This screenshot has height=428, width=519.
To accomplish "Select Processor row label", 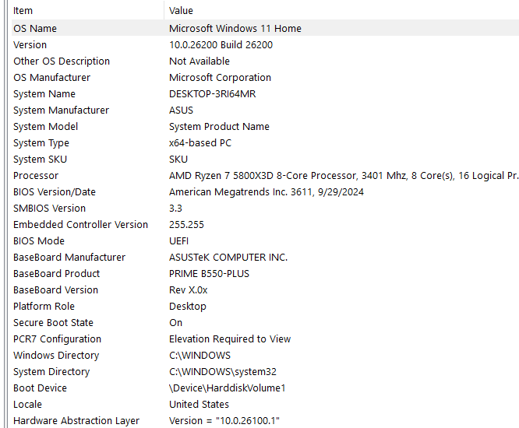I will (36, 176).
